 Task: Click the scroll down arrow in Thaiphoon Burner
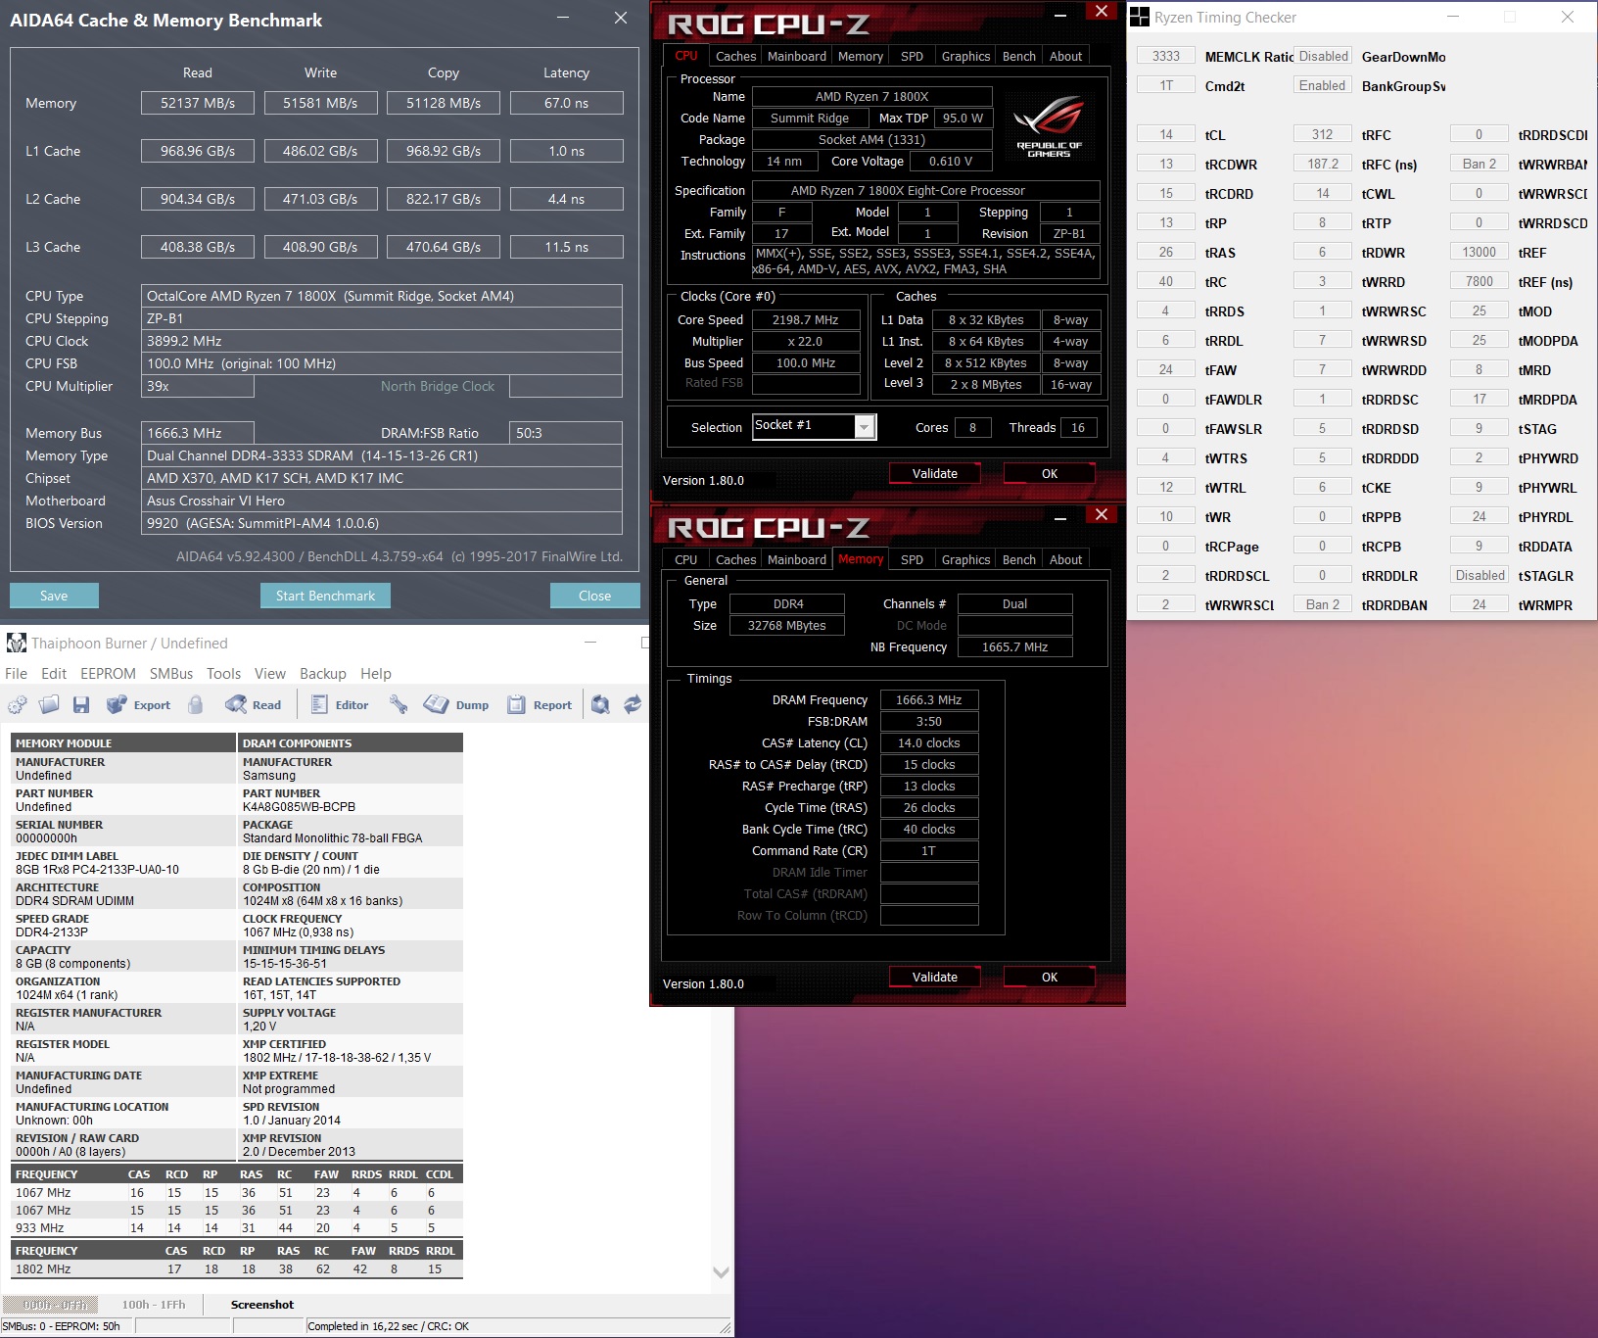[x=721, y=1272]
